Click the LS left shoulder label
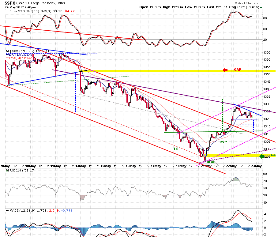The width and height of the screenshot is (278, 237). [176, 149]
